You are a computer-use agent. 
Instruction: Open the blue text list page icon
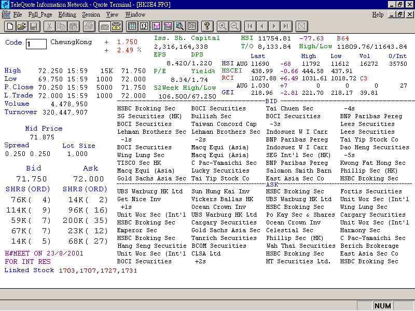pyautogui.click(x=192, y=26)
